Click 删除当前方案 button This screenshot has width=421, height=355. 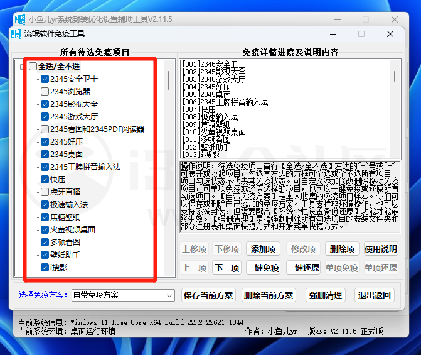coord(269,295)
